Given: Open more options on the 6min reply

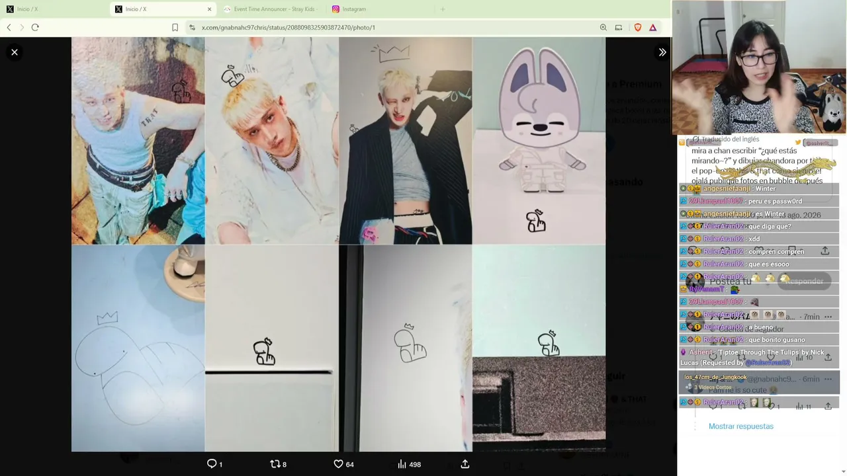Looking at the screenshot, I should pyautogui.click(x=828, y=379).
